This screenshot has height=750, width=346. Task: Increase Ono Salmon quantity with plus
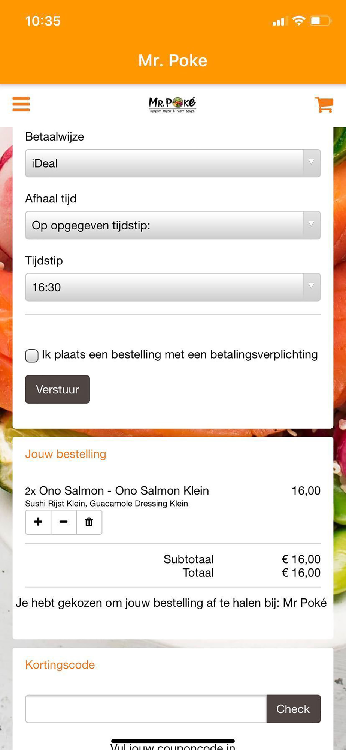(38, 522)
